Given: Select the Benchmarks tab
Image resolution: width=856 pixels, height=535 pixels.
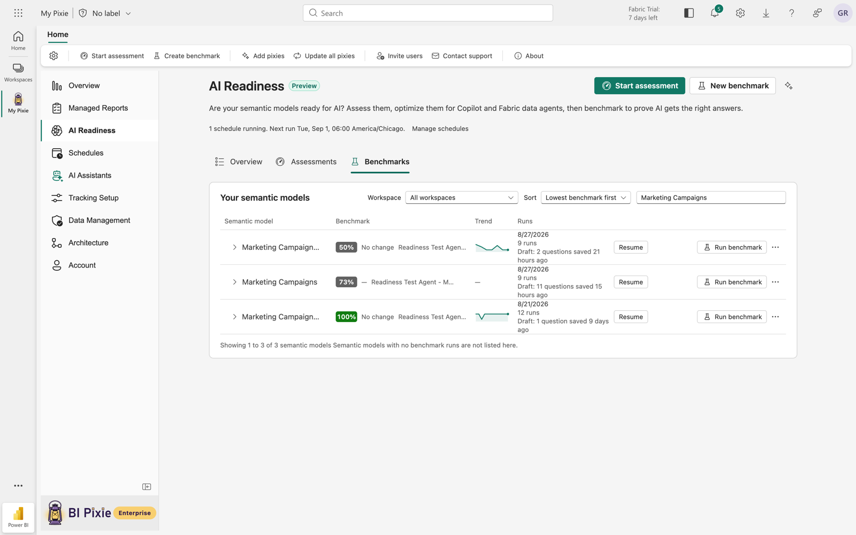Looking at the screenshot, I should [380, 162].
